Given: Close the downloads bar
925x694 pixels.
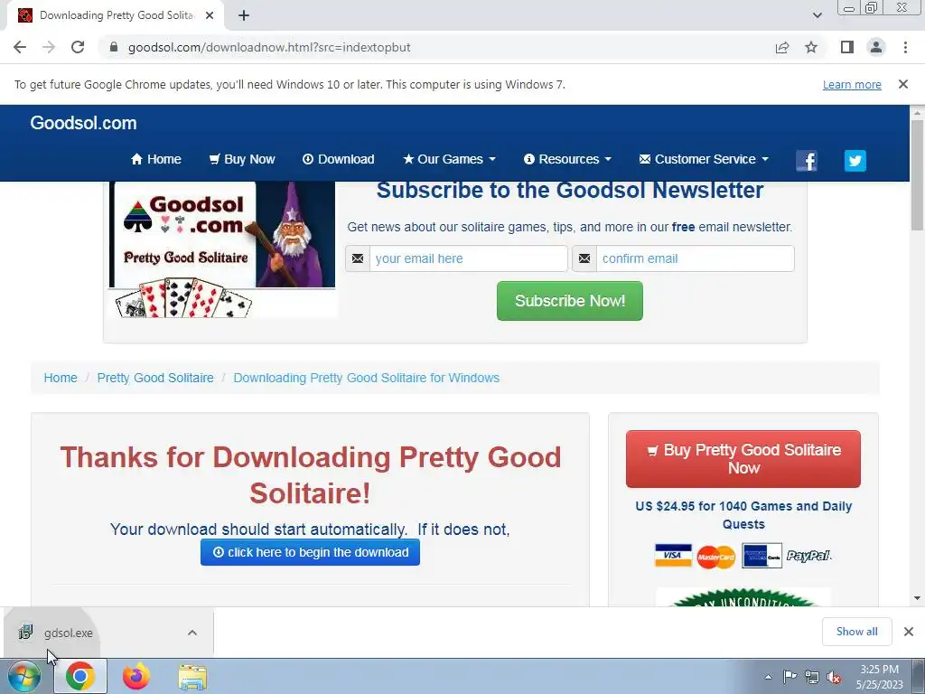Looking at the screenshot, I should coord(909,632).
